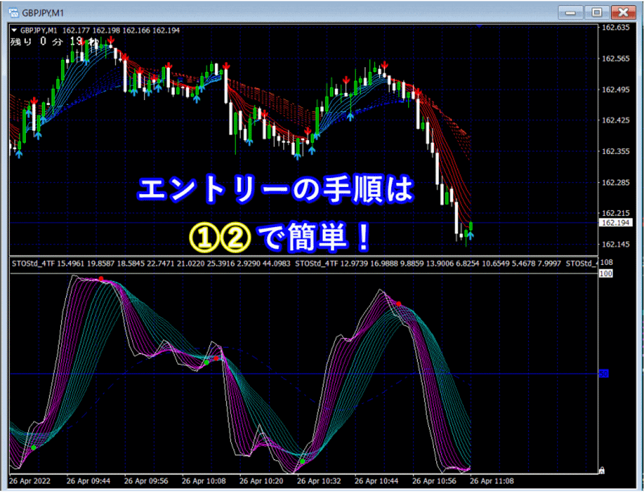This screenshot has height=492, width=644.
Task: Click the small lock icon at indicator scale bottom
Action: click(x=601, y=470)
